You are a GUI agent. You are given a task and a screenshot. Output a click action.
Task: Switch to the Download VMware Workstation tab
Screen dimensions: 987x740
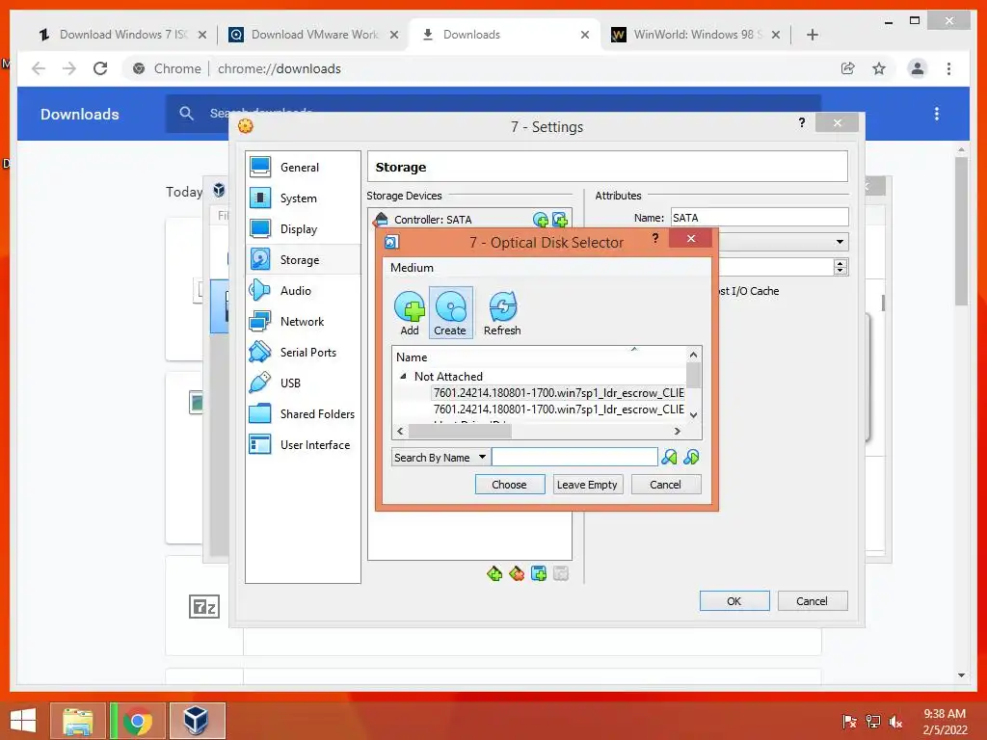[x=315, y=35]
